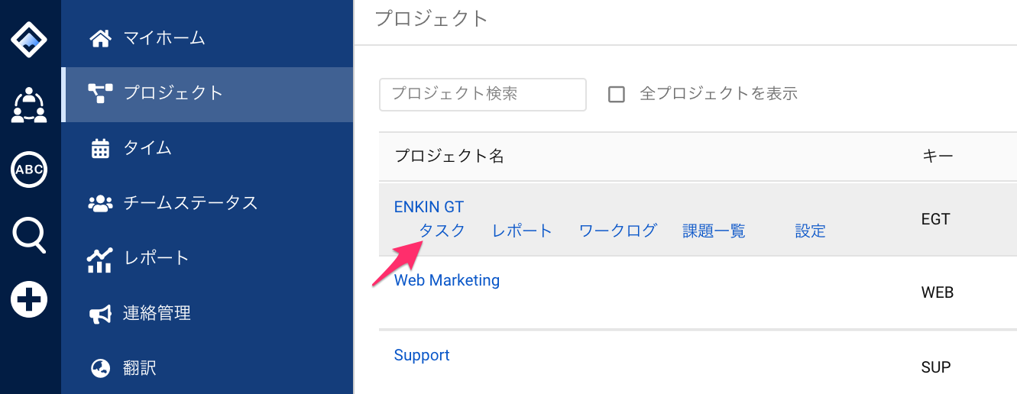Open search via magnifying glass icon

point(29,234)
